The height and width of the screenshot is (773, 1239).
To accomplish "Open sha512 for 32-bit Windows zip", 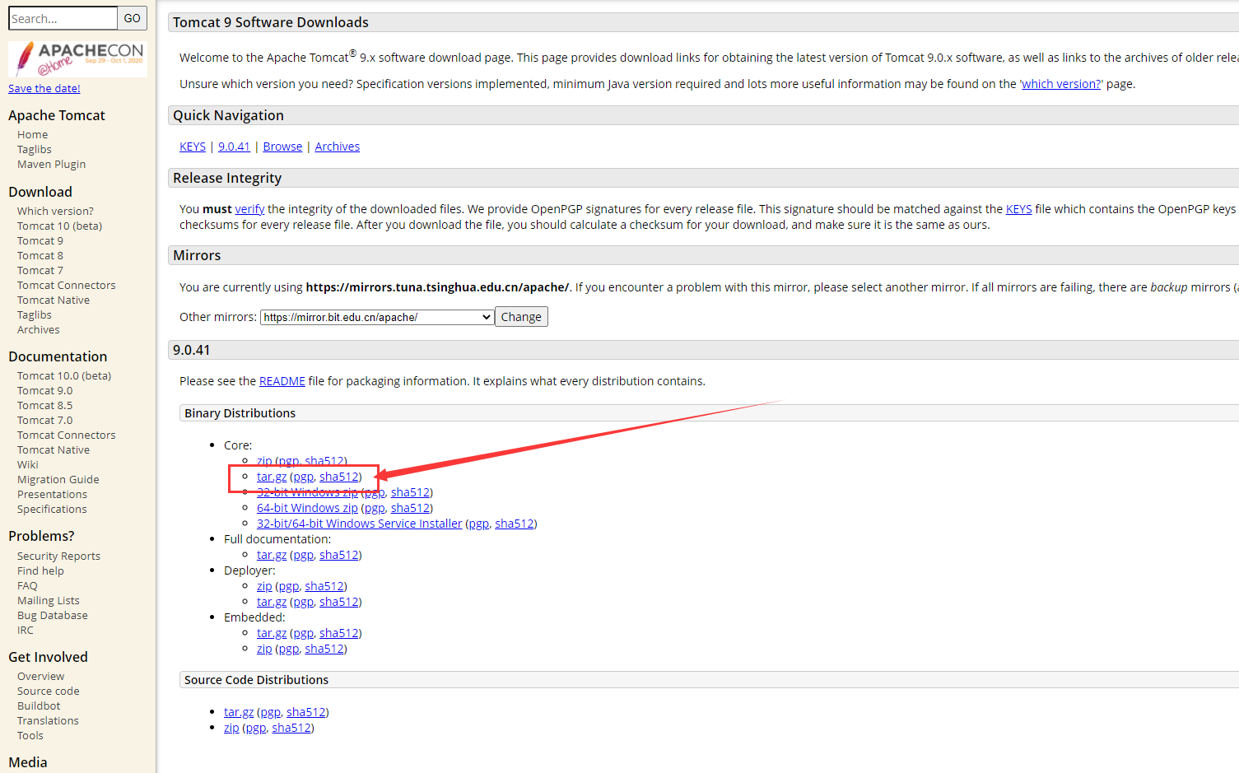I will [410, 492].
